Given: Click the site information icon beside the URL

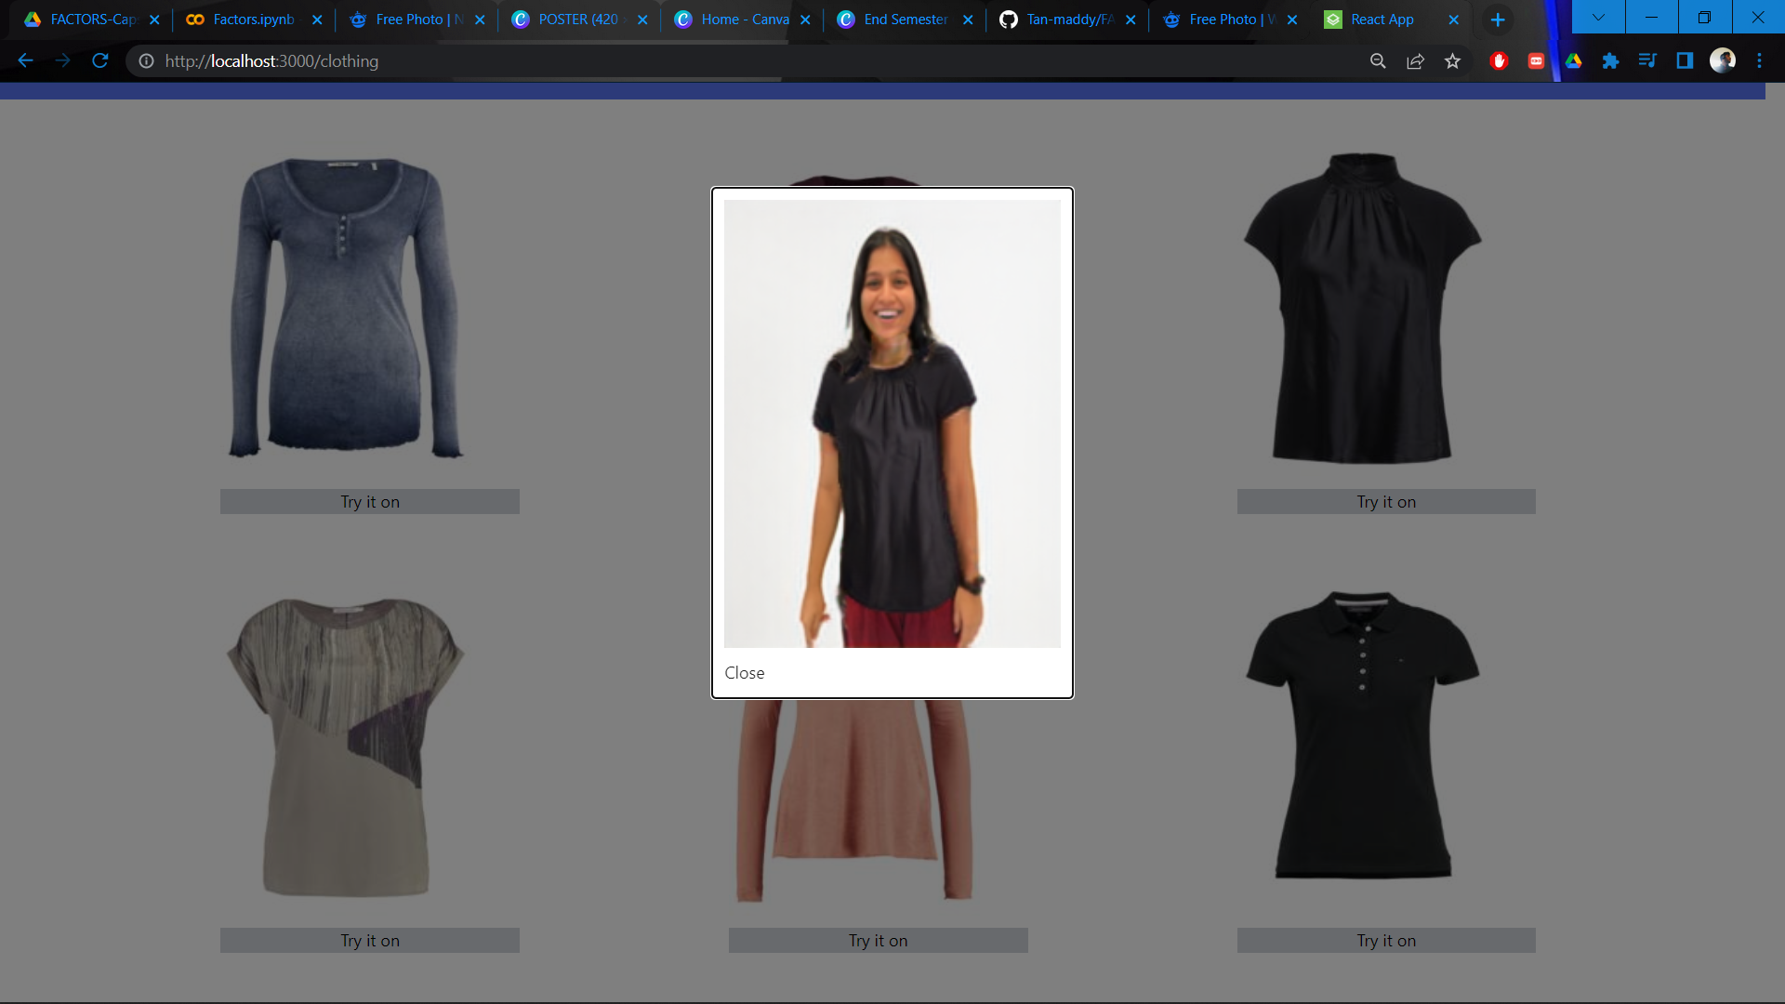Looking at the screenshot, I should tap(146, 61).
